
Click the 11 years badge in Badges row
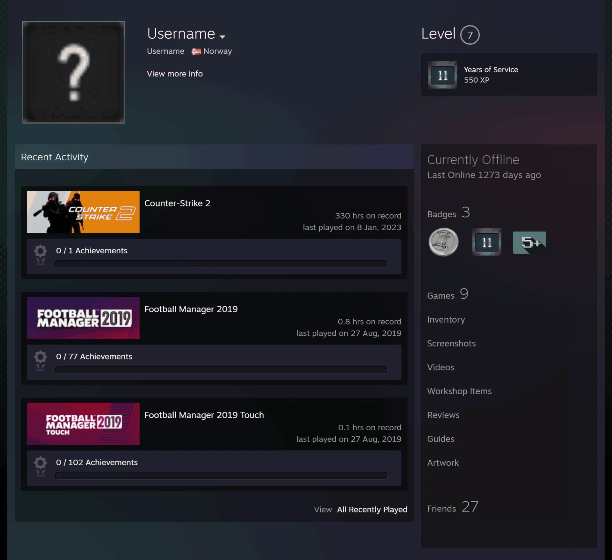[x=486, y=242]
